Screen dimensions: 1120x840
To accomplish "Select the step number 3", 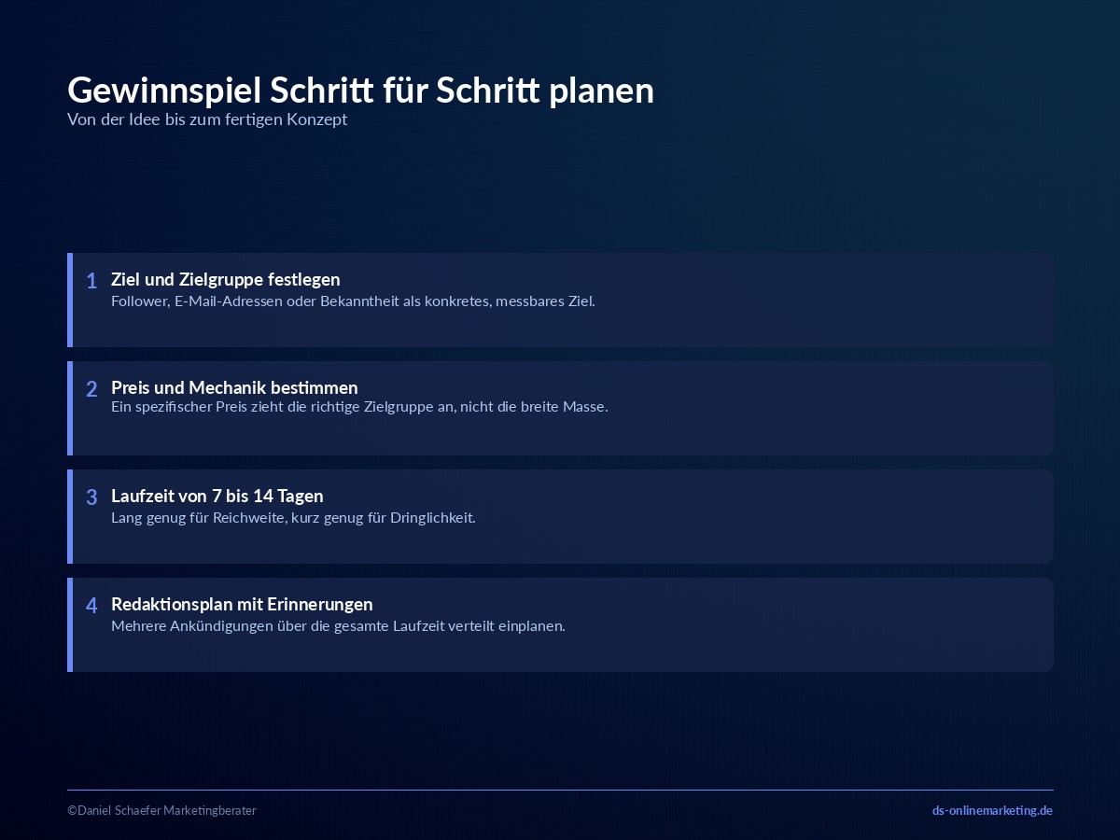I will tap(91, 497).
